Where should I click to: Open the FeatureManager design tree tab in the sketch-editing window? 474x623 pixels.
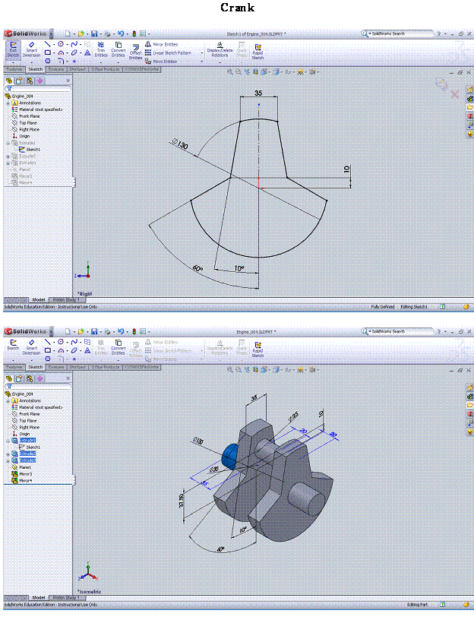click(x=9, y=81)
